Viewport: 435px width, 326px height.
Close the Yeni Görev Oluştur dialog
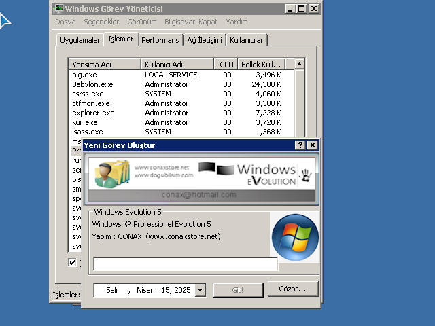pyautogui.click(x=313, y=145)
